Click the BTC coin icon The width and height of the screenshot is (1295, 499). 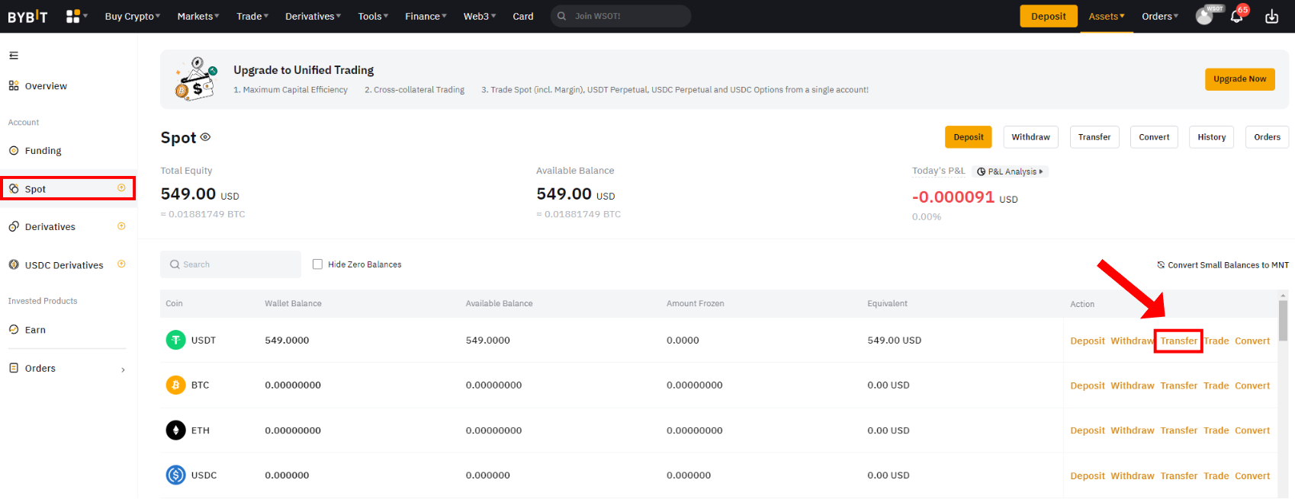[175, 385]
